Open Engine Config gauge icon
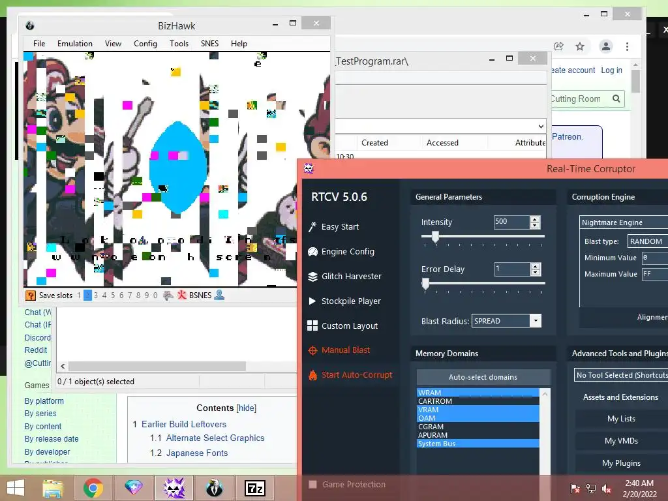This screenshot has width=668, height=501. click(312, 252)
